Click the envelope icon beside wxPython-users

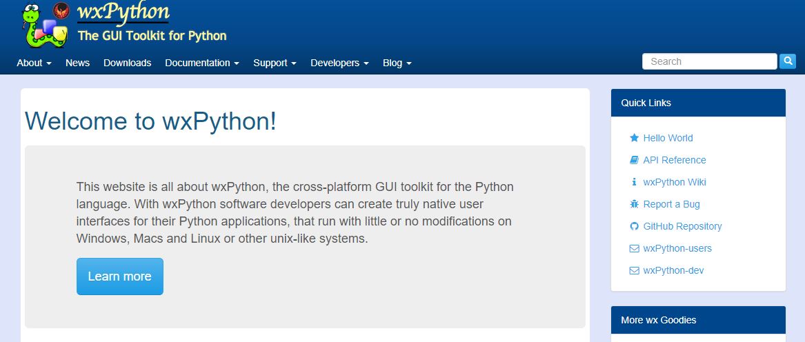pos(634,248)
